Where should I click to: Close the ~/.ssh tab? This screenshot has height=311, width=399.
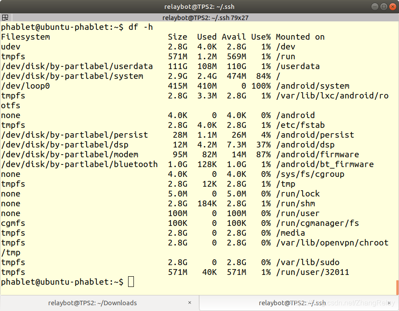point(389,303)
